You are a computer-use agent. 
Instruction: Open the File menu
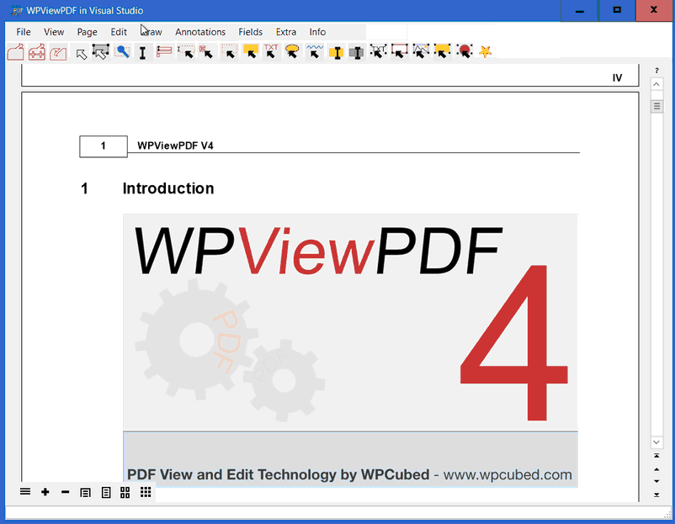[24, 32]
